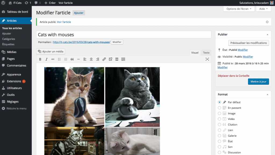Insert a bulleted list
Viewport: 275px width, 155px height.
point(59,59)
